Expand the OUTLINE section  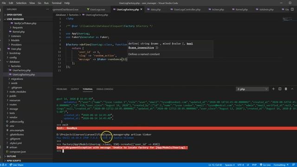11,156
